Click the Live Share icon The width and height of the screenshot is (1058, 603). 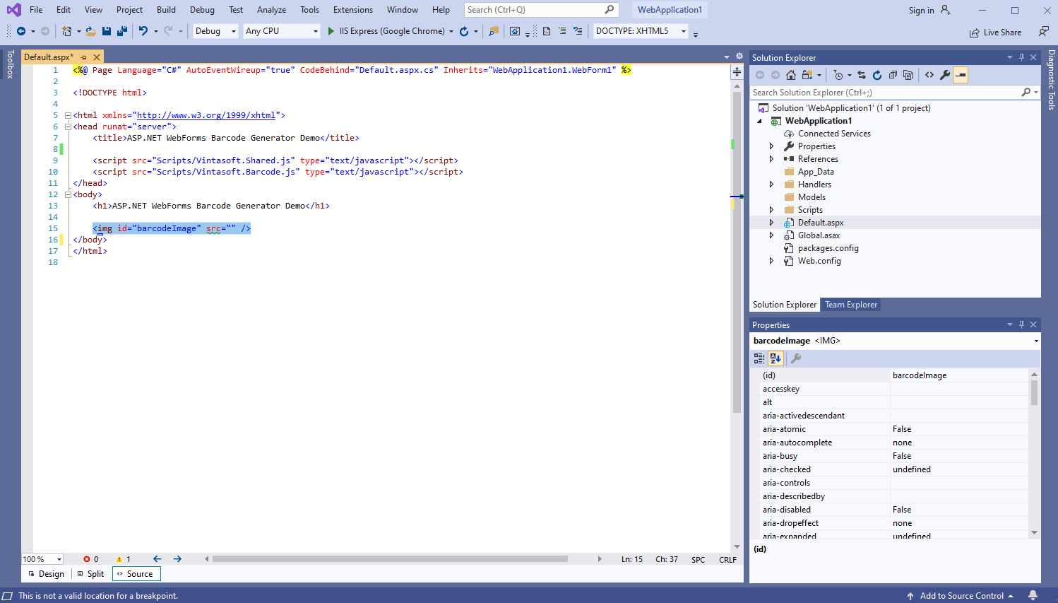pos(975,33)
